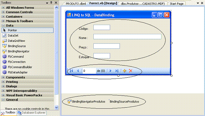
Task: Click the Código text box
Action: point(102,27)
